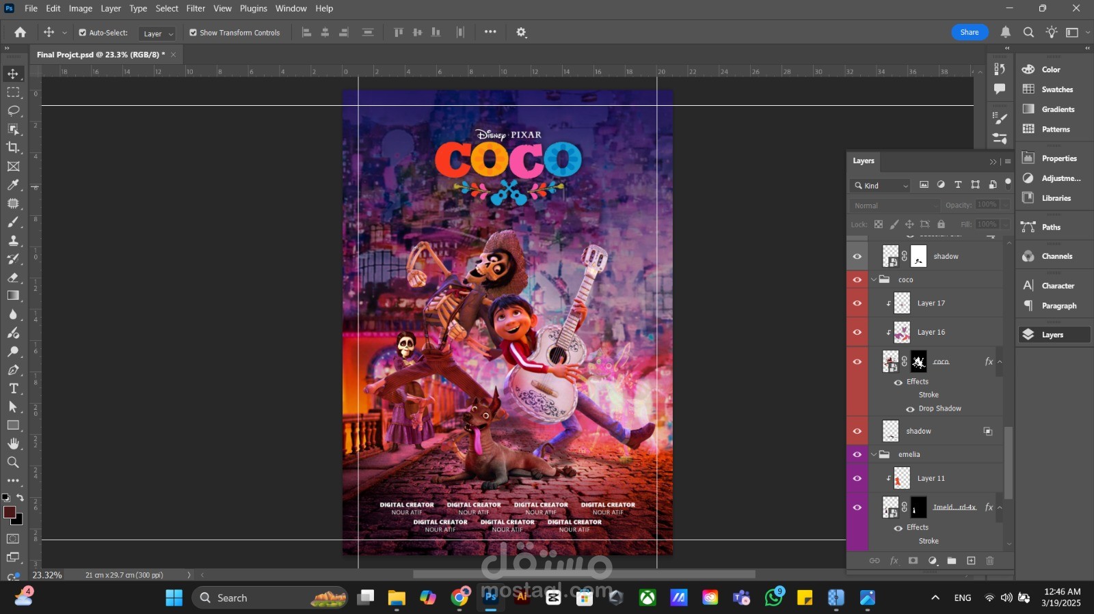The height and width of the screenshot is (614, 1094).
Task: Select the Final Projct.psd document tab
Action: (101, 55)
